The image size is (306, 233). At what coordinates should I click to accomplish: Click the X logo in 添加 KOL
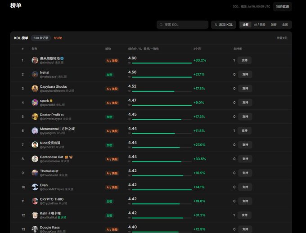coord(216,25)
